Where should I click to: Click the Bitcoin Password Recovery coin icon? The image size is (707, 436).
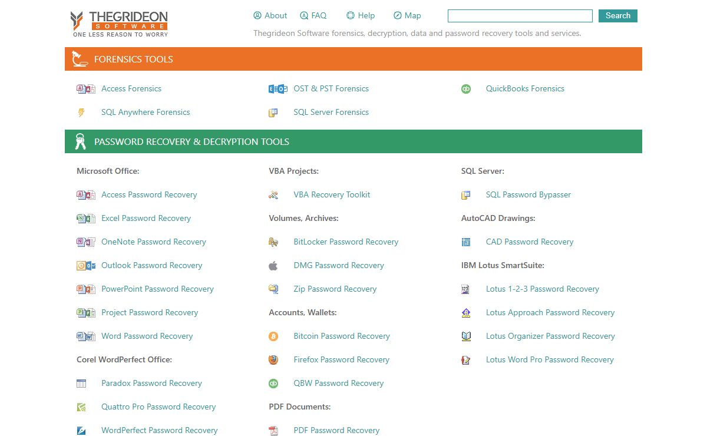[x=273, y=336]
